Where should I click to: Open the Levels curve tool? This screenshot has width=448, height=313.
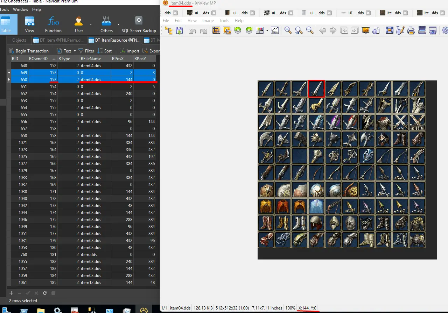pos(275,30)
